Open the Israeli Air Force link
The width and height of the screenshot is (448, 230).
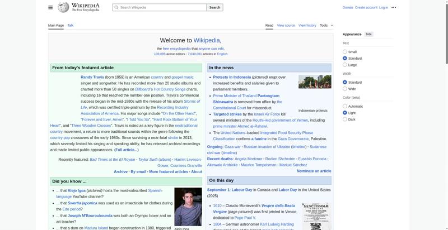tap(267, 114)
